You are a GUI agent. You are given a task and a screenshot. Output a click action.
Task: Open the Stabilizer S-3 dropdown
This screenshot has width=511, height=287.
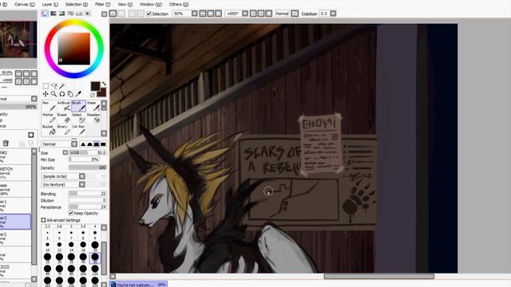[x=333, y=14]
